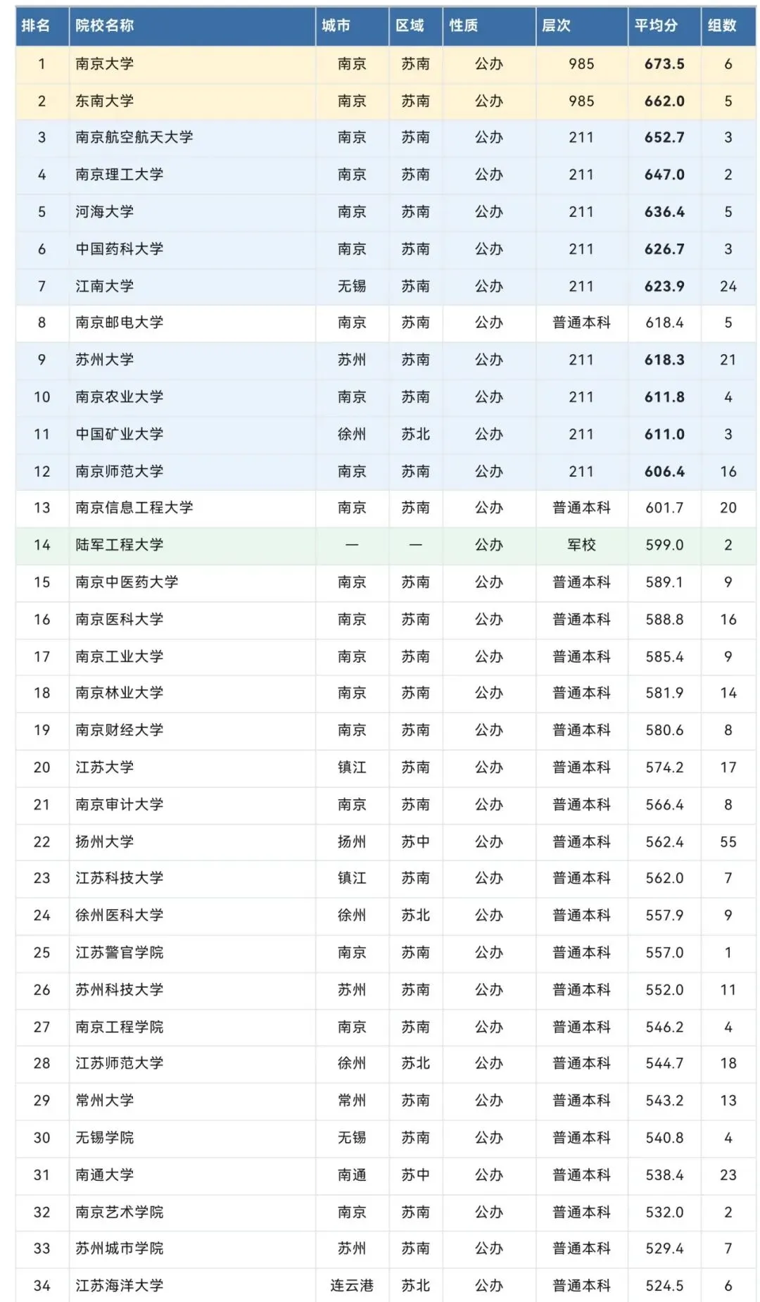Image resolution: width=760 pixels, height=1302 pixels.
Task: Select the 江苏海洋大学 cell
Action: coord(192,1287)
